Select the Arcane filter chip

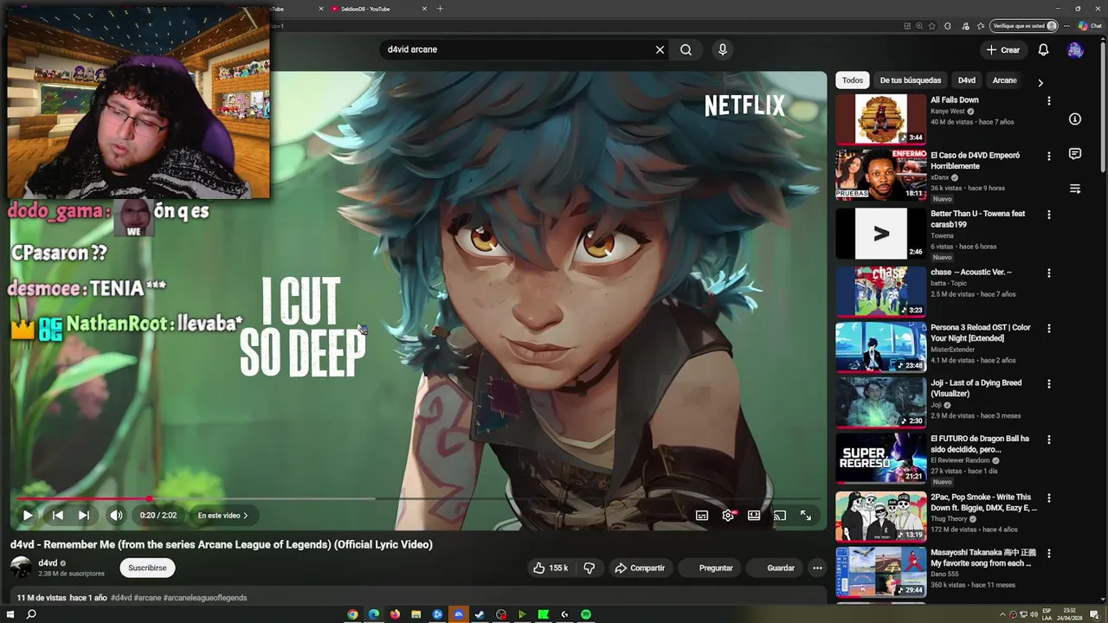1004,80
